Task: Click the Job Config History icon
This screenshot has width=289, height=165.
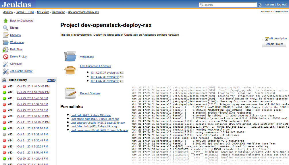Action: click(5, 71)
